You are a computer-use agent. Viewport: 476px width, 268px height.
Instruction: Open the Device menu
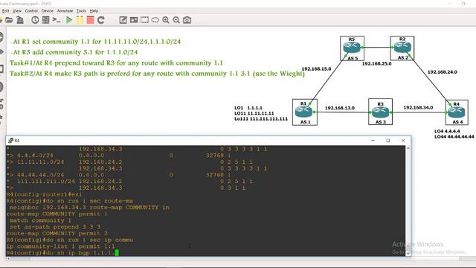coord(48,10)
